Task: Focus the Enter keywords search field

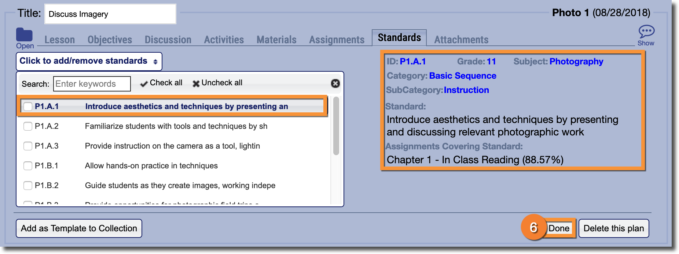Action: pos(92,84)
